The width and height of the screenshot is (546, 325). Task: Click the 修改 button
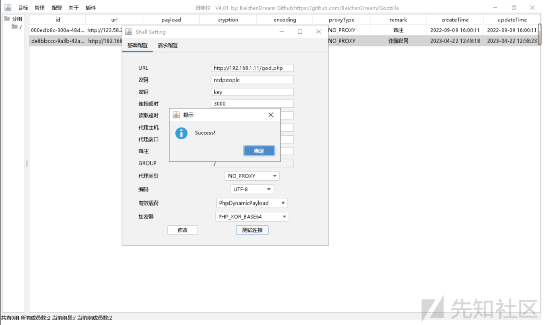pos(183,230)
